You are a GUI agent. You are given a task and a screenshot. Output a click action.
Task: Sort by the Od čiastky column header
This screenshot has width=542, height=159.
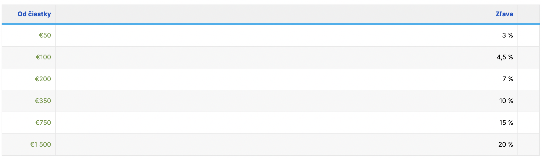pos(34,14)
